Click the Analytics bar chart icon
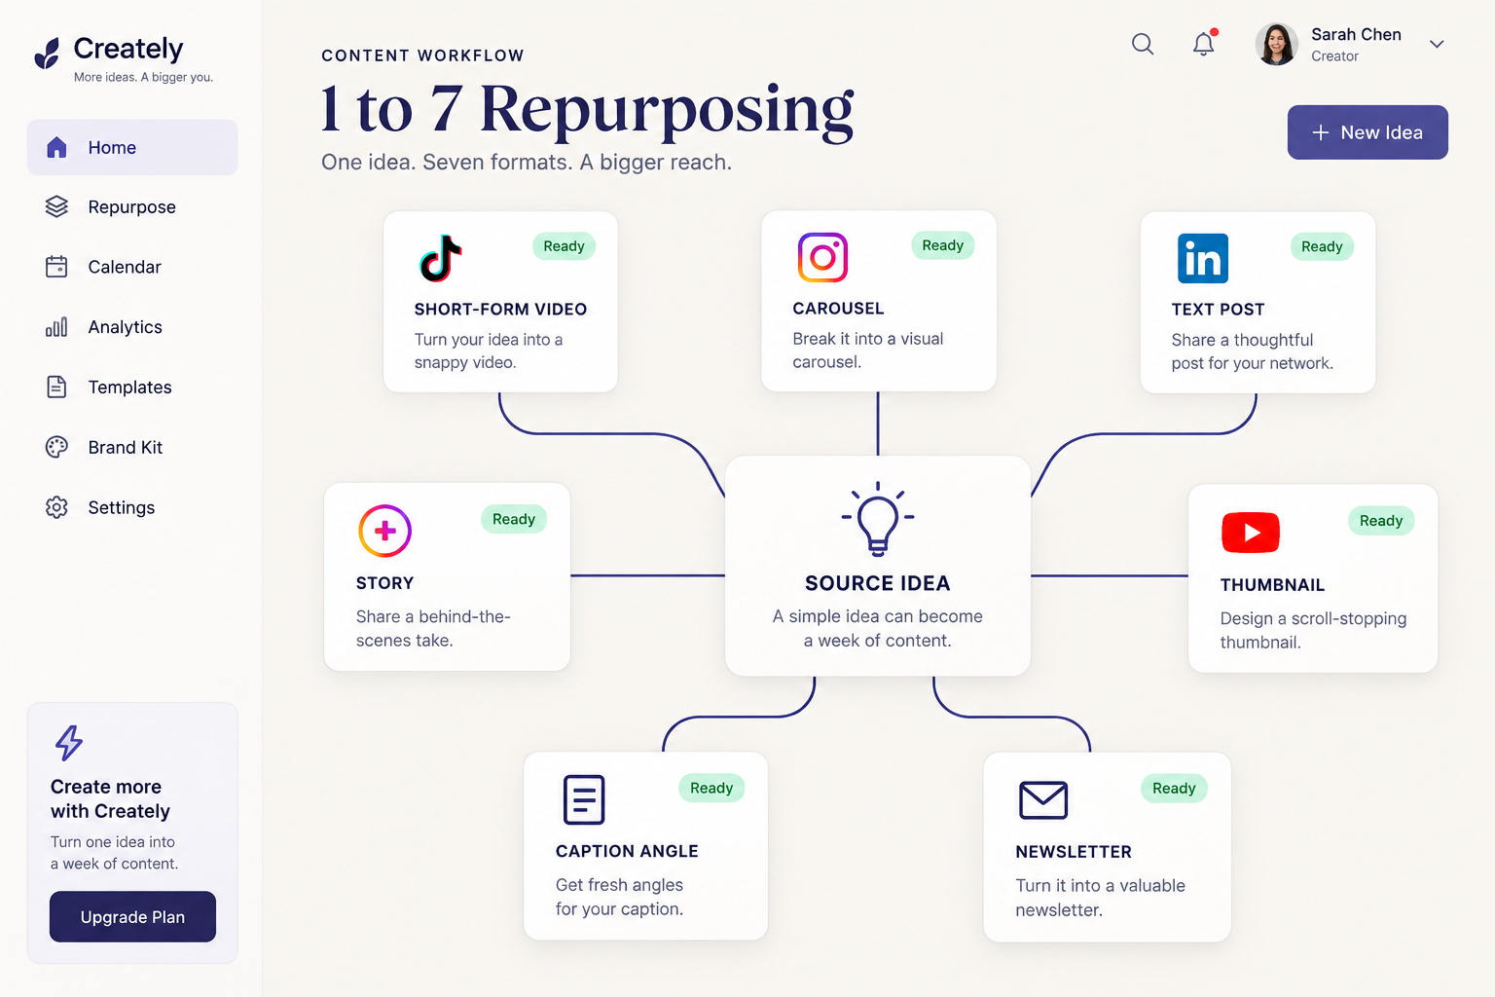This screenshot has width=1495, height=997. click(56, 327)
